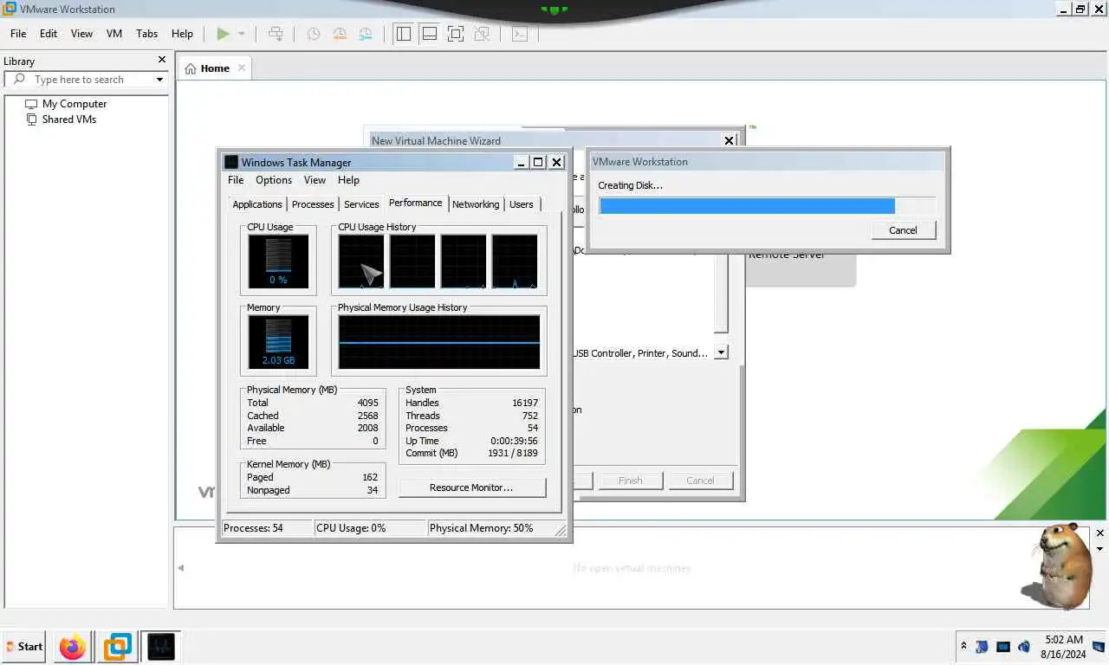Image resolution: width=1109 pixels, height=665 pixels.
Task: Click the status bar Physical Memory: 50%
Action: pyautogui.click(x=482, y=528)
